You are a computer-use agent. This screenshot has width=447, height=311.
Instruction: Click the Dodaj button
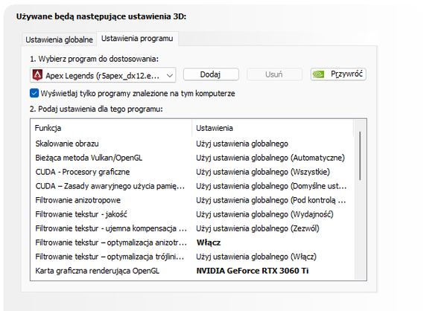(211, 74)
